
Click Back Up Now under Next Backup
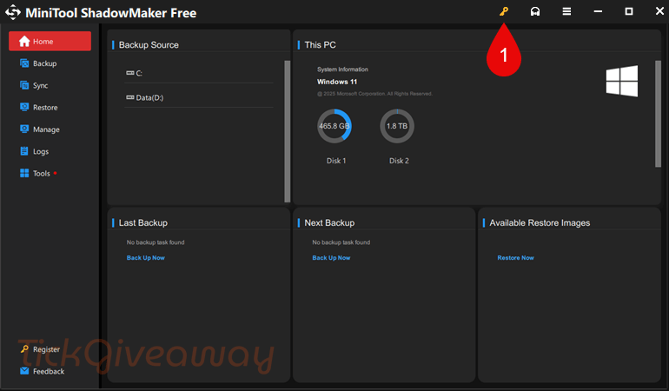[x=331, y=258]
